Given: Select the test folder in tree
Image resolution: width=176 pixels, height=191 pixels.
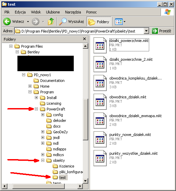Looking at the screenshot, I should click(x=63, y=178).
